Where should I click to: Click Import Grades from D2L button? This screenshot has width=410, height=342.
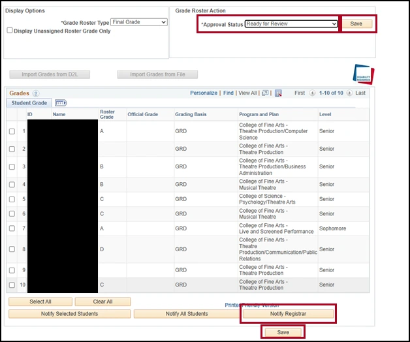[50, 74]
